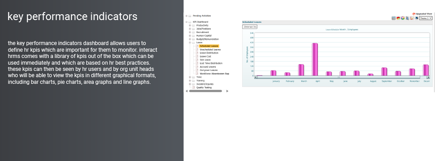Open the Unscheduled Leaves report
The width and height of the screenshot is (435, 161).
pyautogui.click(x=210, y=50)
